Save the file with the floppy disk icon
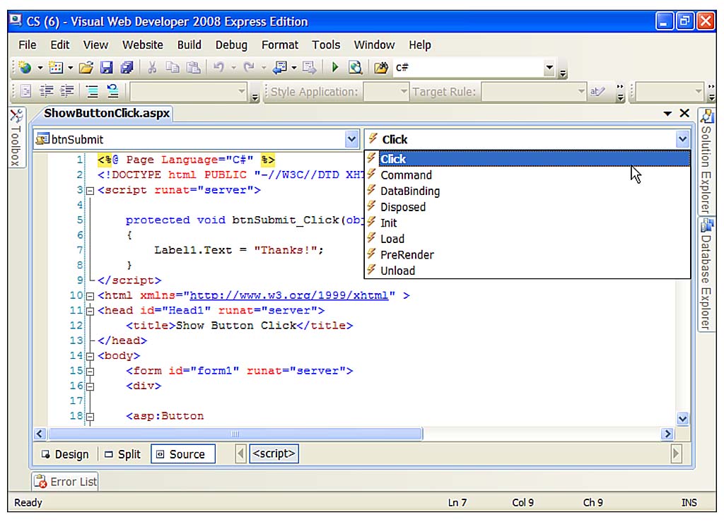This screenshot has width=724, height=522. coord(107,68)
